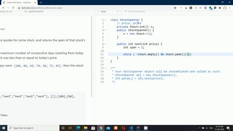Open the Action Center notifications icon
Viewport: 233px width, 131px height.
[228, 128]
